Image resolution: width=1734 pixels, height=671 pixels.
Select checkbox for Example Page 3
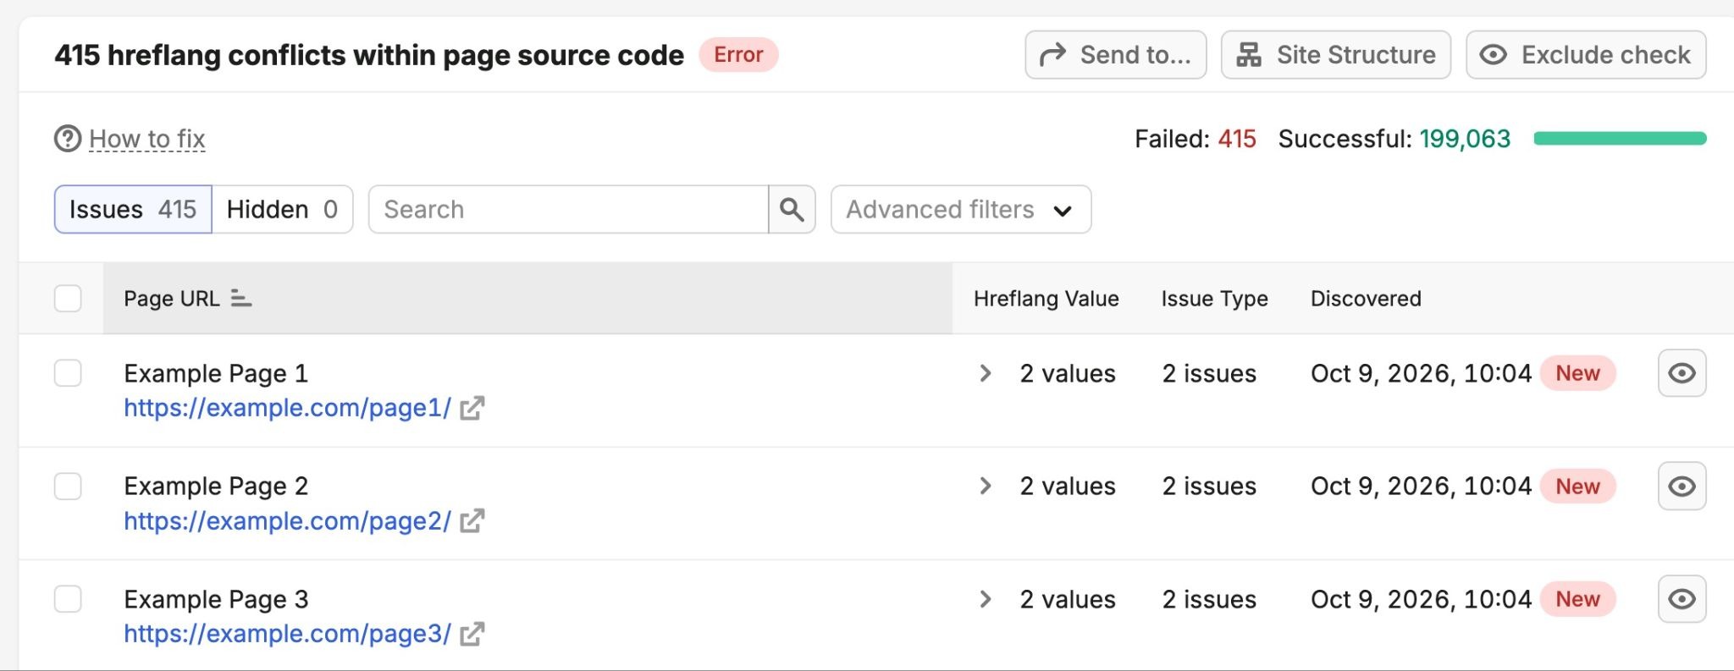pyautogui.click(x=68, y=599)
